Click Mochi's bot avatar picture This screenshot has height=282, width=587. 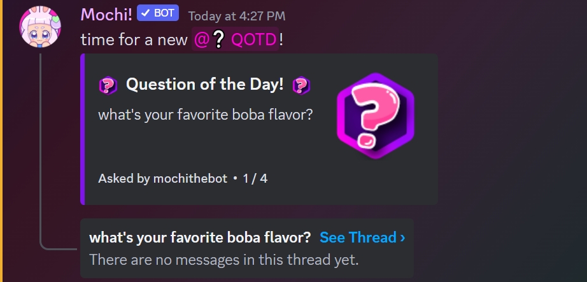pos(41,28)
